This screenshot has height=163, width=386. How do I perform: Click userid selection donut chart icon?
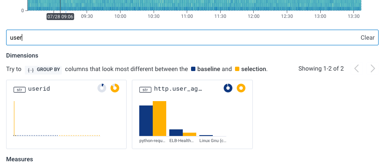(x=115, y=88)
